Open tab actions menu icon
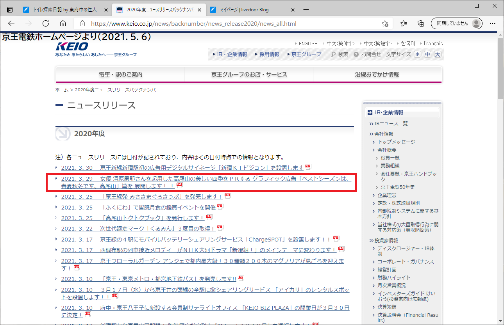Image resolution: width=504 pixels, height=325 pixels. pos(10,10)
